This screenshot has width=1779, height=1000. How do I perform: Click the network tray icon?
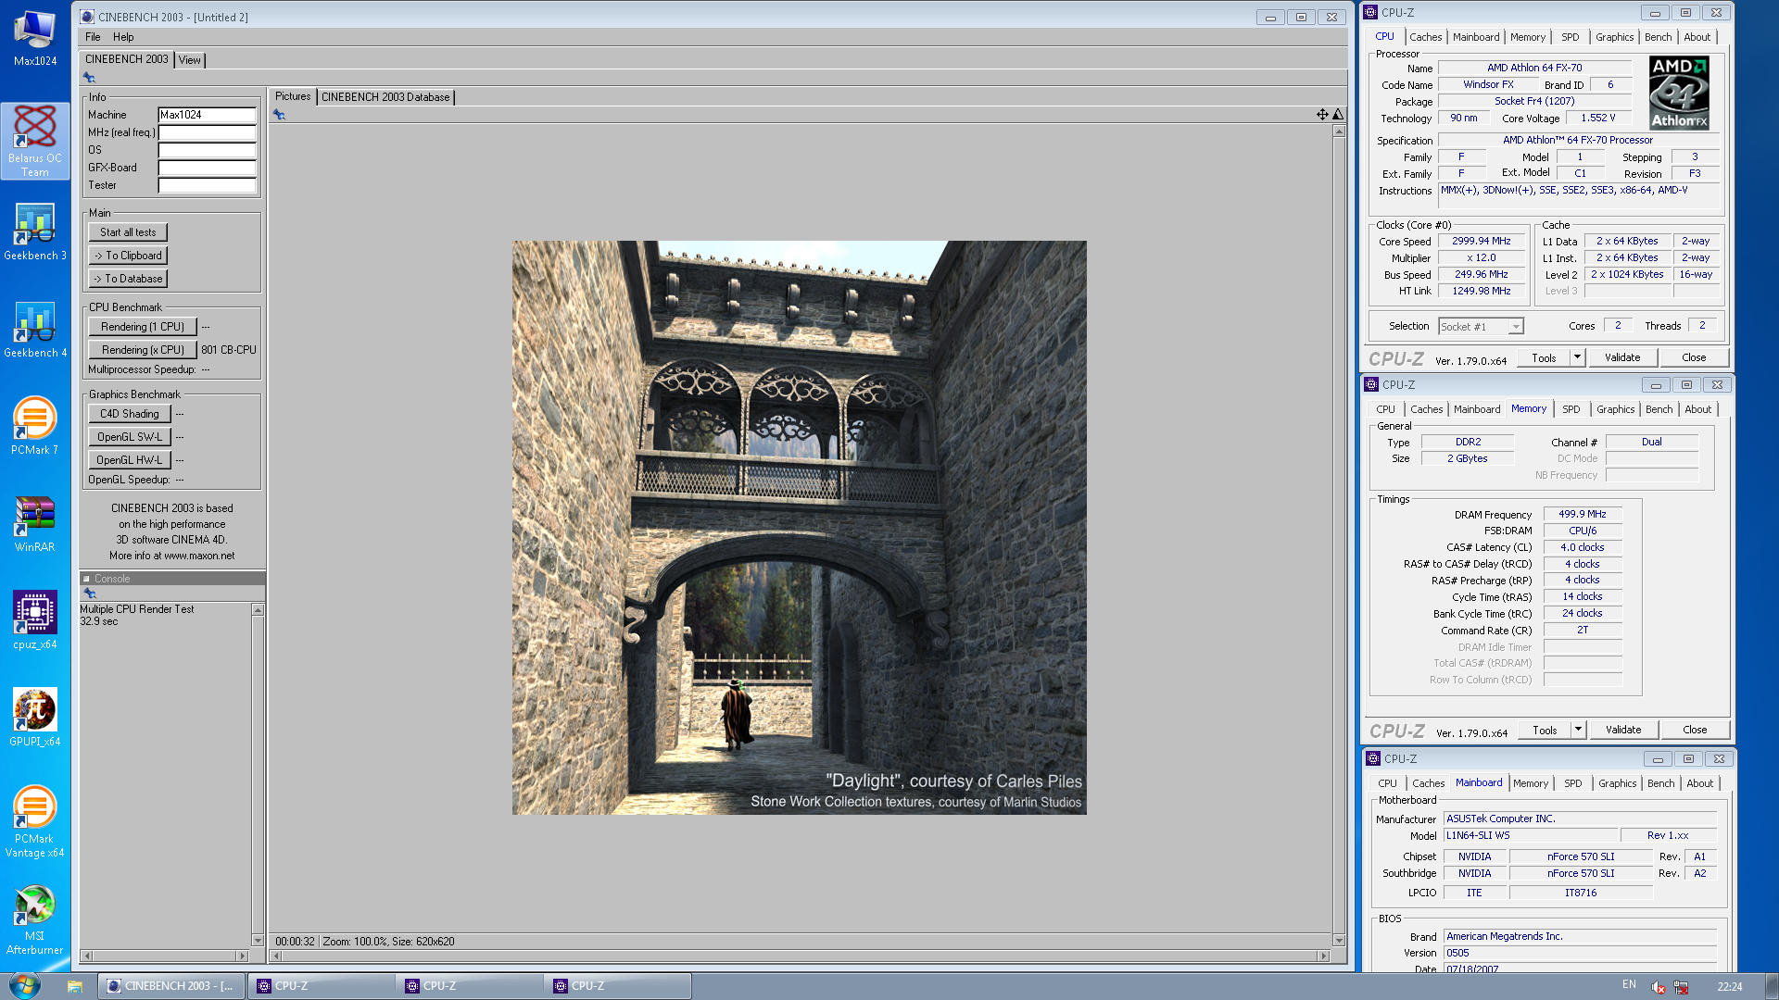[1681, 986]
